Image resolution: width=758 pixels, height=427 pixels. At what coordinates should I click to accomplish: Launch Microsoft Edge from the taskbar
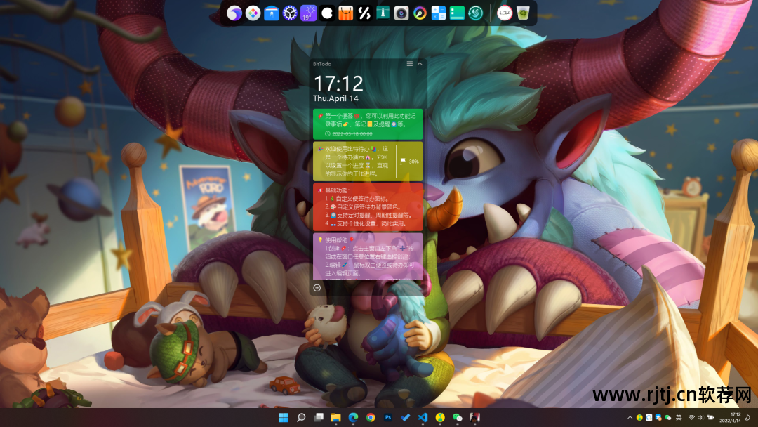click(x=353, y=417)
